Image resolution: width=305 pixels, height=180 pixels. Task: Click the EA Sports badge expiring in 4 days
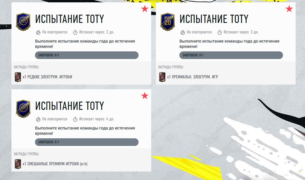(23, 109)
